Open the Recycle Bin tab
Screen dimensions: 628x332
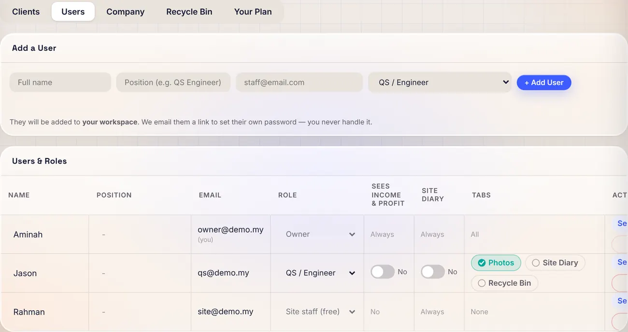click(189, 12)
